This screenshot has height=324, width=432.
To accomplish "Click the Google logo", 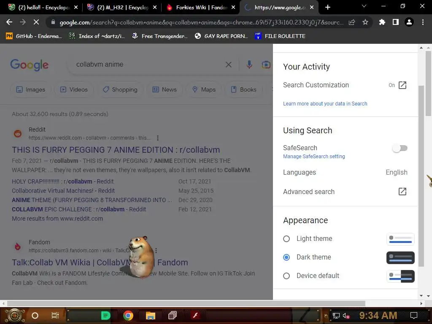I will tap(30, 65).
